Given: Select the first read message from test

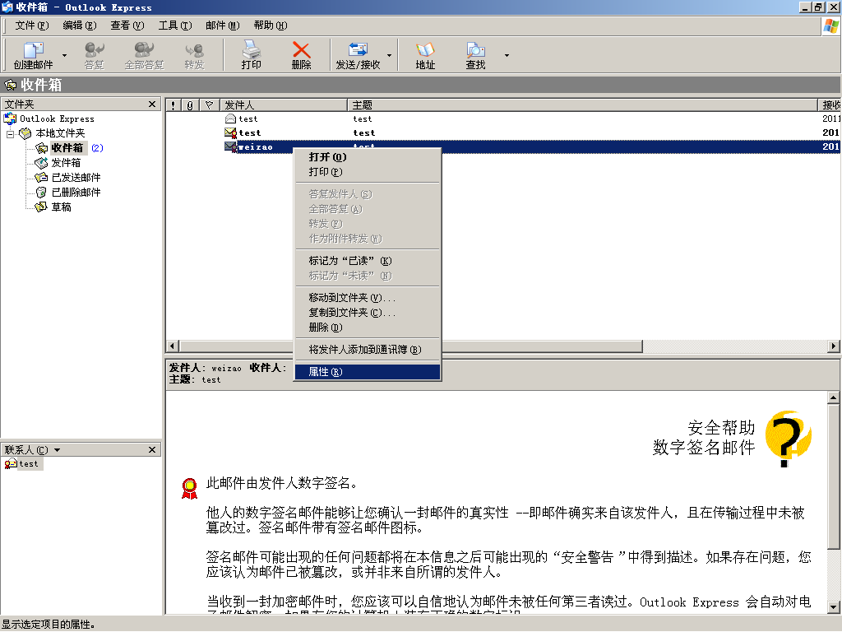Looking at the screenshot, I should click(503, 118).
